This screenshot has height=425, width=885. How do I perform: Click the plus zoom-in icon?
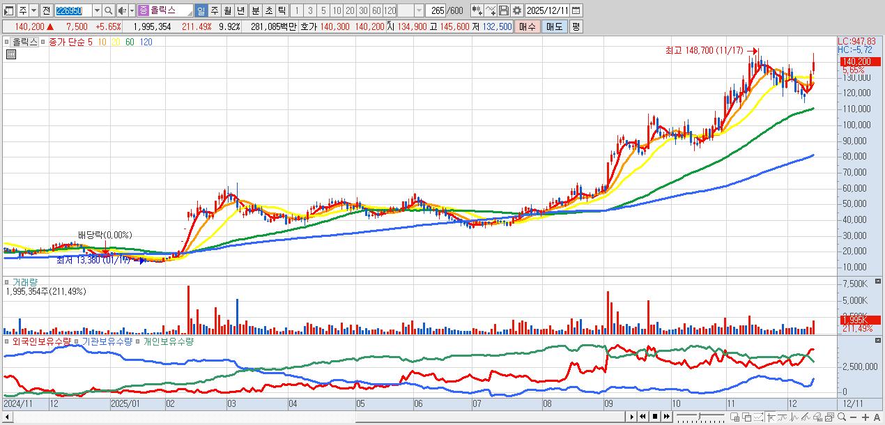(x=865, y=417)
